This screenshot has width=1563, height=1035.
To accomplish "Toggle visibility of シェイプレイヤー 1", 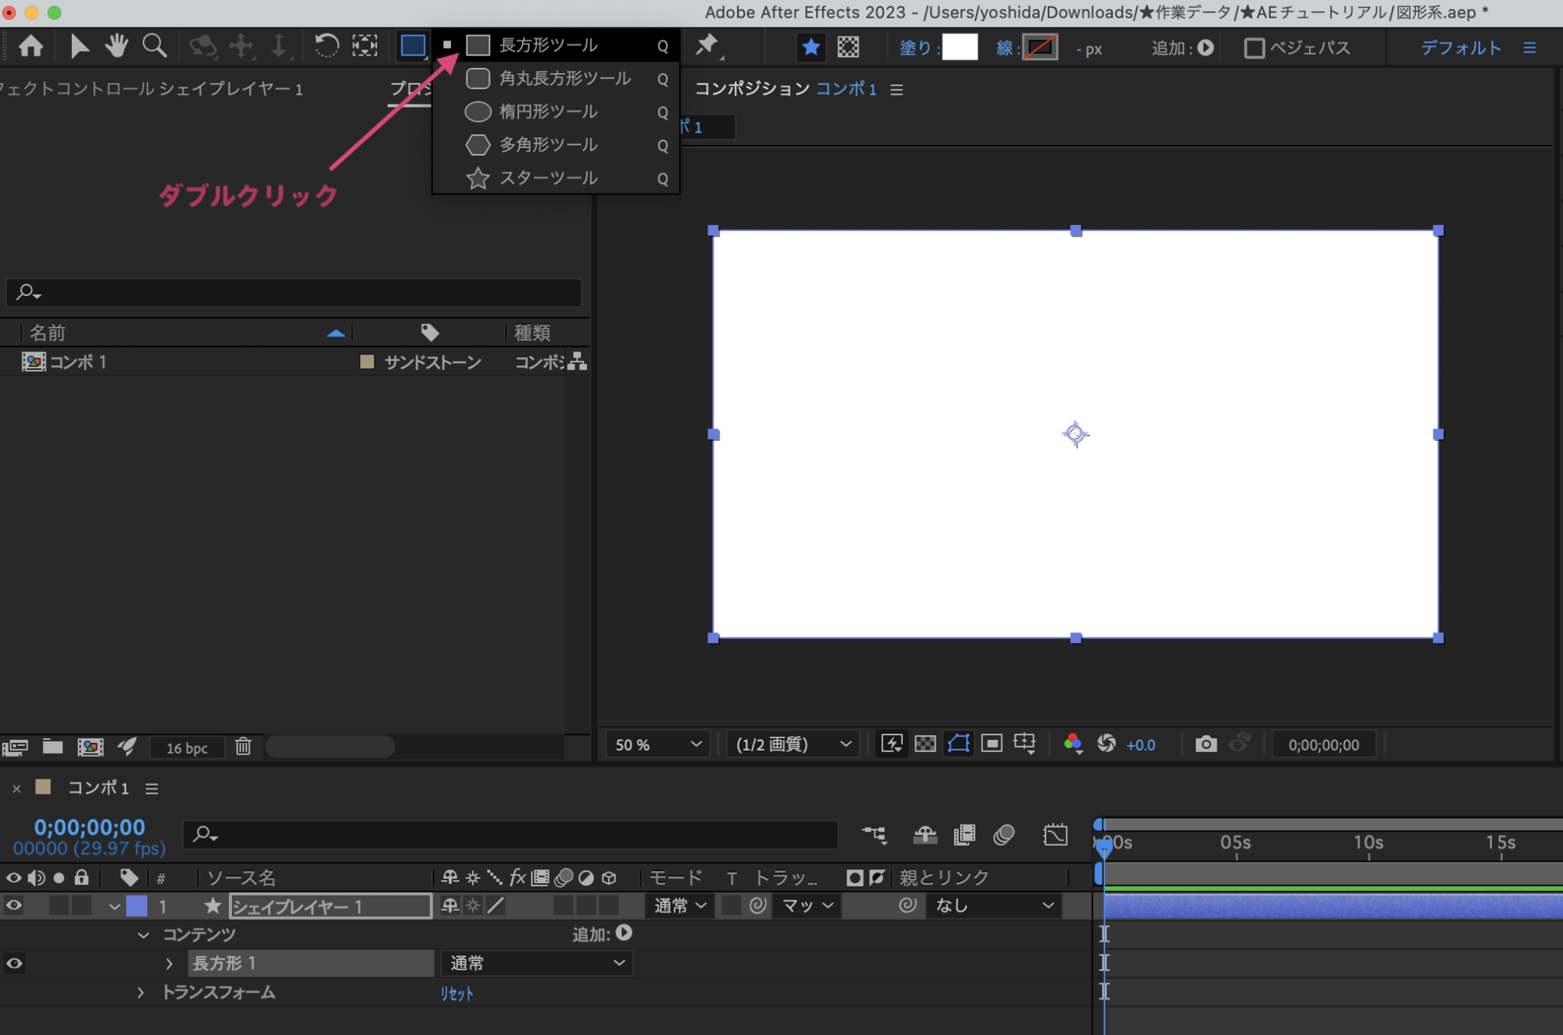I will click(x=14, y=906).
